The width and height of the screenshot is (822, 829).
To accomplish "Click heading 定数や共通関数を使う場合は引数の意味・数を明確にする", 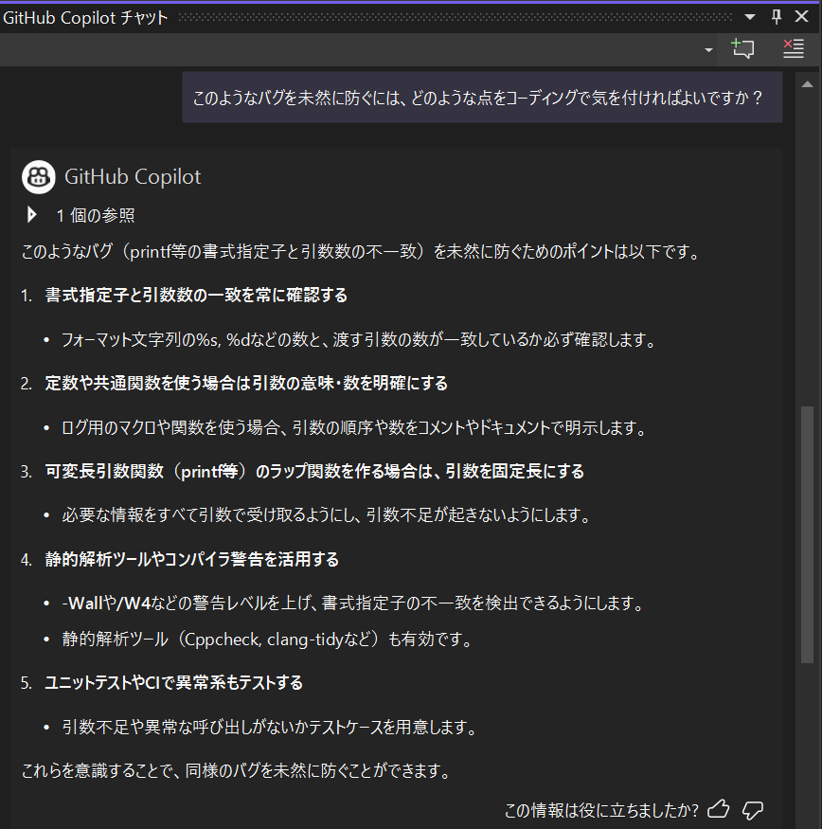I will (246, 383).
